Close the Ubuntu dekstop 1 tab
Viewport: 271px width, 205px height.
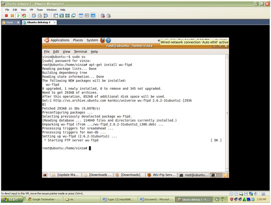point(54,22)
